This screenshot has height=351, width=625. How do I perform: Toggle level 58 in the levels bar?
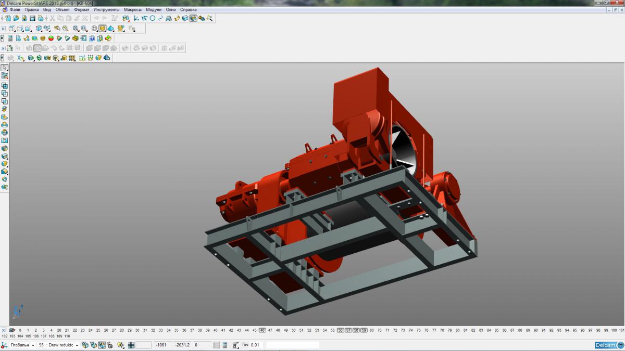[x=356, y=330]
